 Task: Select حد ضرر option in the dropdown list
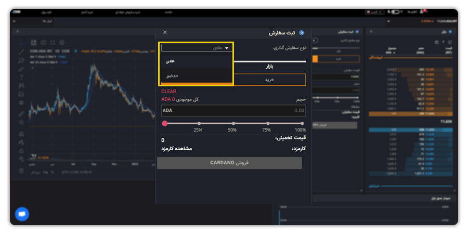197,75
